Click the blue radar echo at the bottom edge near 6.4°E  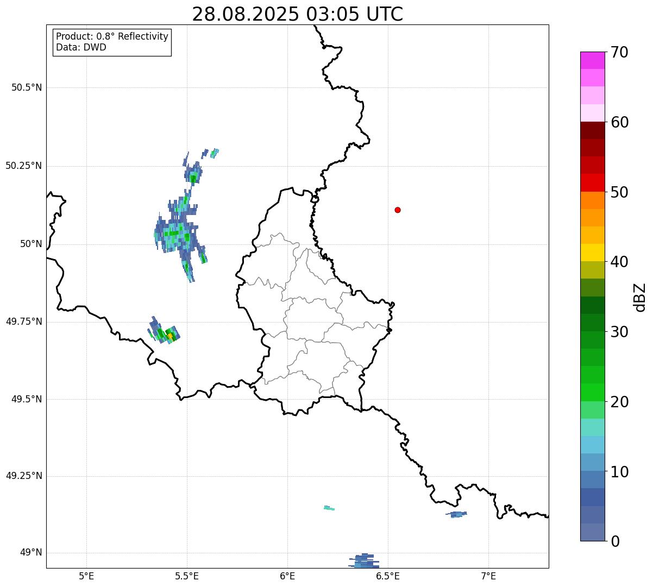point(364,560)
